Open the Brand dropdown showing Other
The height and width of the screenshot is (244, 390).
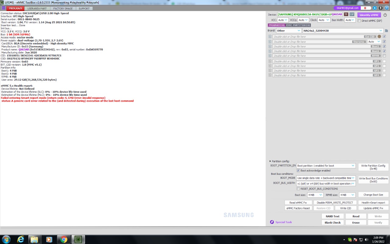click(x=289, y=31)
